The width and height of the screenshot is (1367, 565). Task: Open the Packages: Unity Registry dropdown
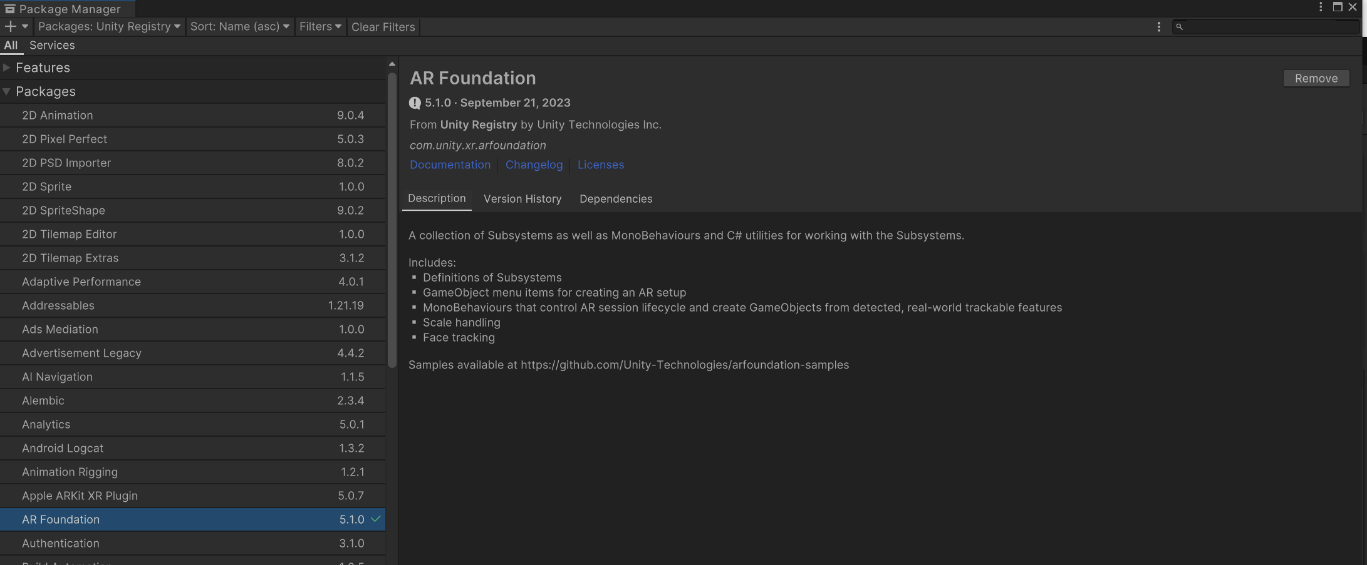click(109, 26)
